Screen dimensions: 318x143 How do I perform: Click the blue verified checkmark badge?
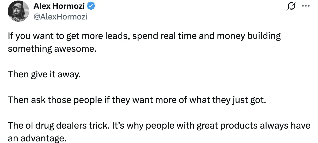pyautogui.click(x=91, y=6)
